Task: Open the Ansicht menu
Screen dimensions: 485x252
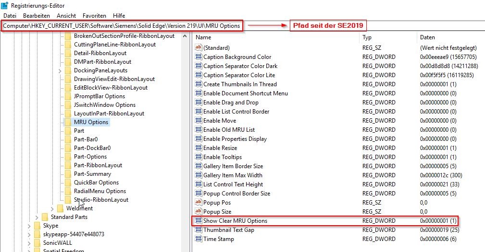Action: 66,15
